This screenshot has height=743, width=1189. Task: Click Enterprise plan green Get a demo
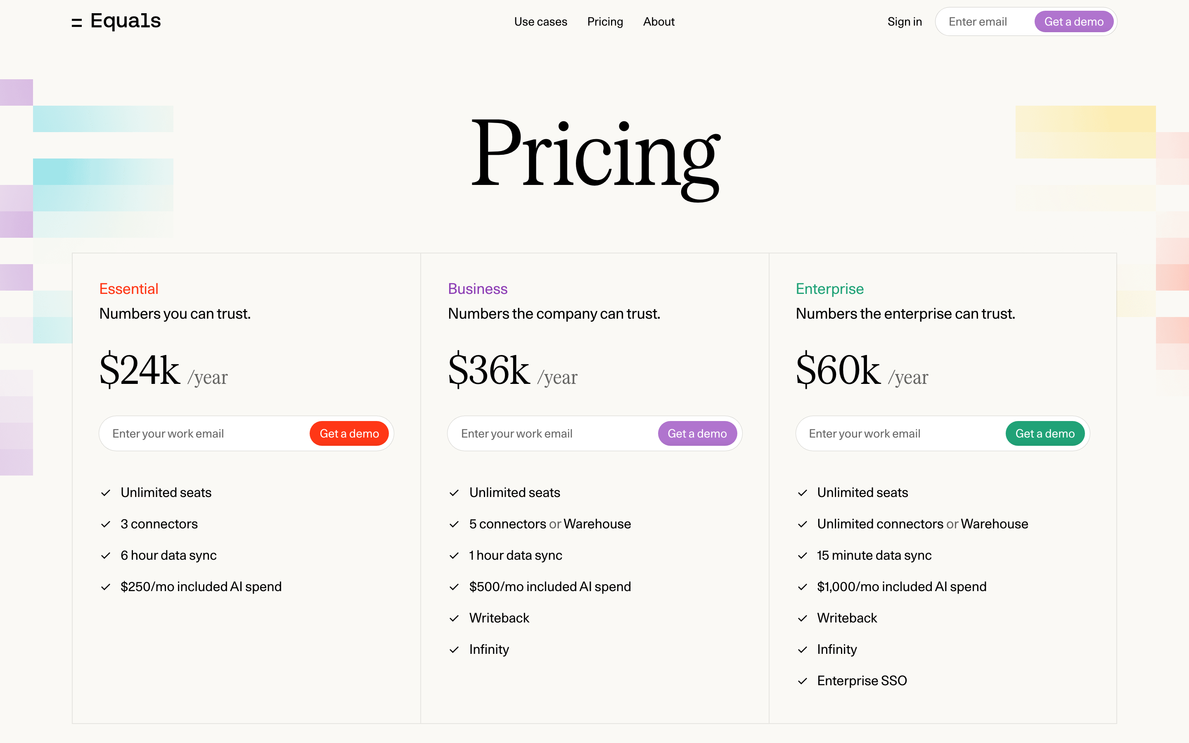click(1045, 433)
